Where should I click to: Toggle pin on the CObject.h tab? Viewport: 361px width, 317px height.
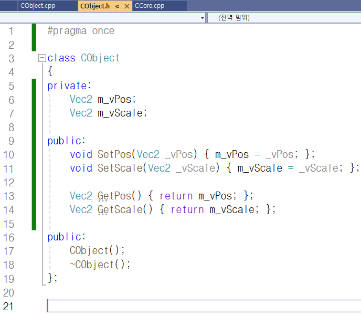117,6
